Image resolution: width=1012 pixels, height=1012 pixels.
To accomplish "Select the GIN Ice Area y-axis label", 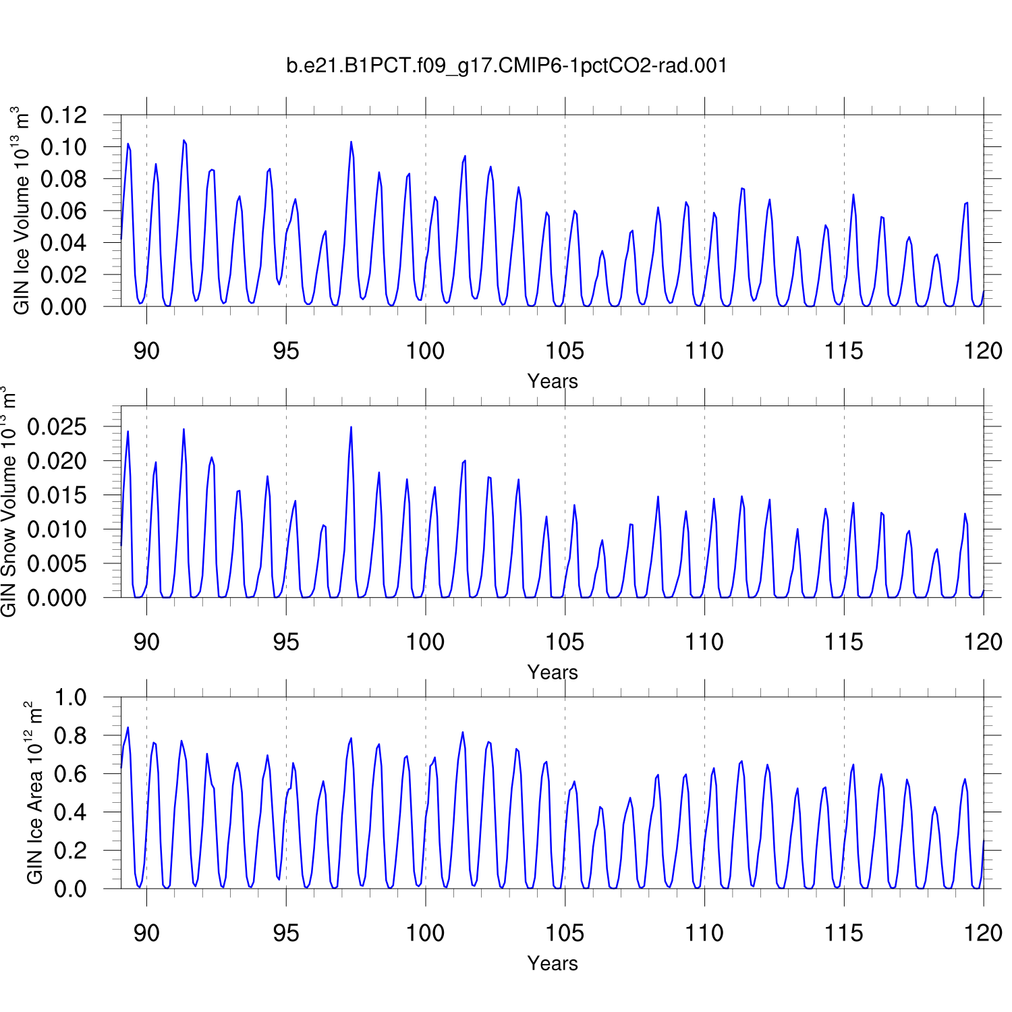I will click(x=34, y=793).
